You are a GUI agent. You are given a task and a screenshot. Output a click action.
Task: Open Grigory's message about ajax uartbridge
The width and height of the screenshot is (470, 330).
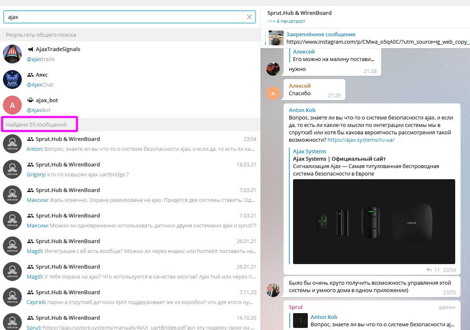[130, 169]
